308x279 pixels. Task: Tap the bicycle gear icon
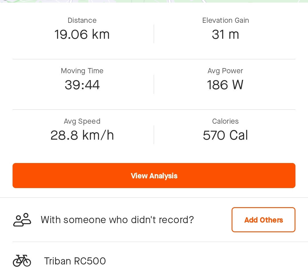22,261
